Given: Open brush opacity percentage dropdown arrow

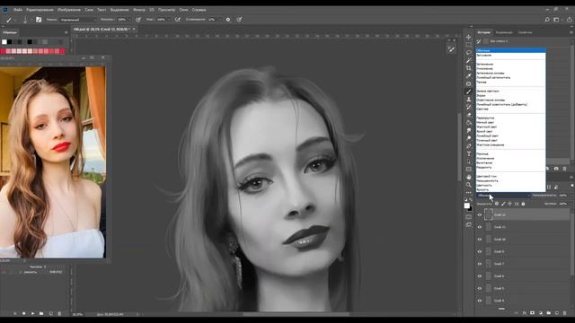Looking at the screenshot, I should 129,20.
